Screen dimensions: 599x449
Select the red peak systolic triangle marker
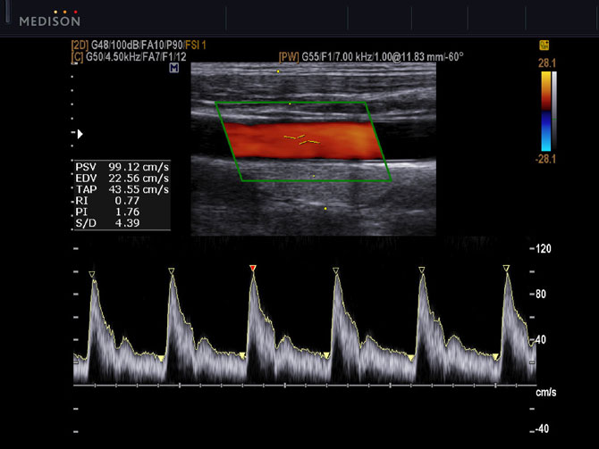click(253, 269)
